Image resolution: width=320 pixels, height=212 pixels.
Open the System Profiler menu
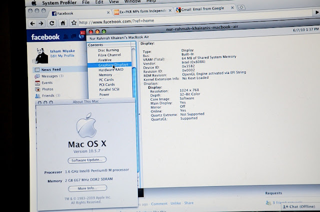point(59,2)
